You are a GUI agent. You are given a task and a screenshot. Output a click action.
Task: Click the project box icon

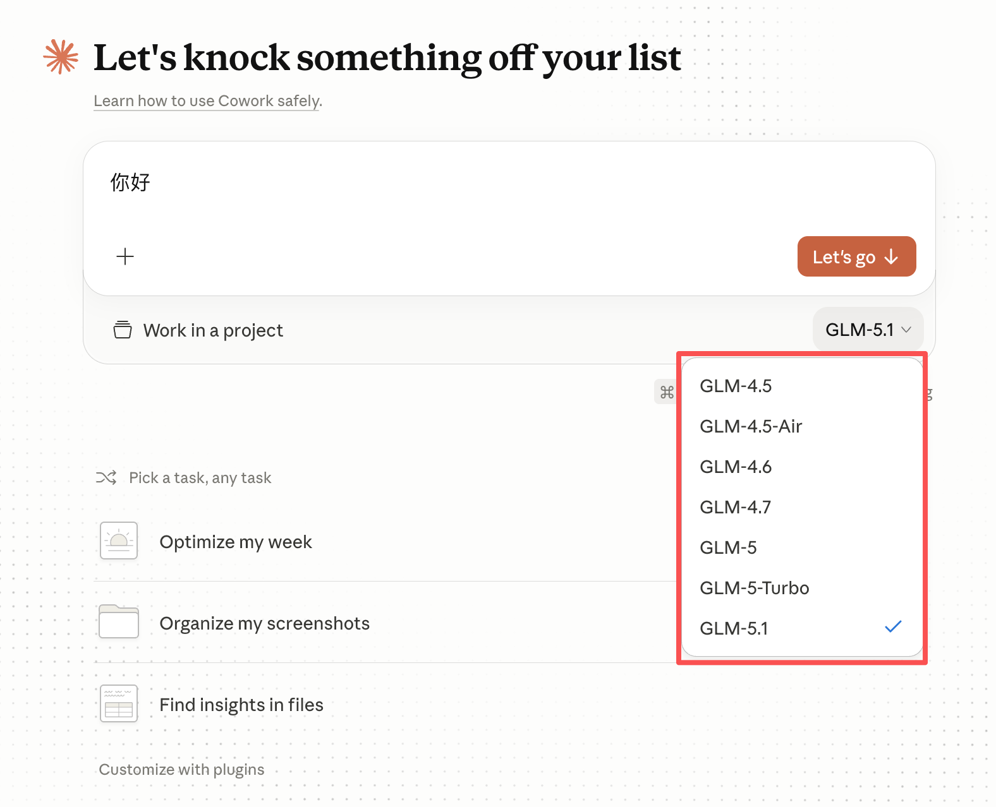[x=123, y=330]
